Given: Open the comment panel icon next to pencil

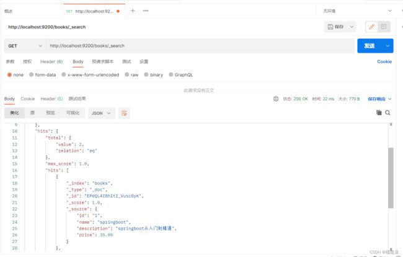Looking at the screenshot, I should 383,27.
